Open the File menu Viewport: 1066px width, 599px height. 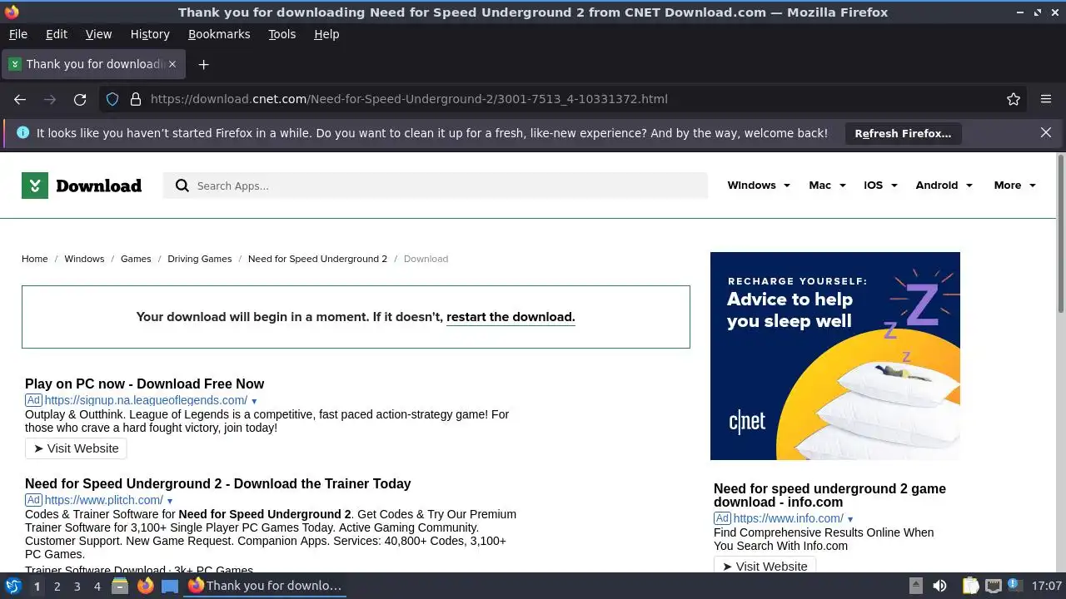[17, 34]
